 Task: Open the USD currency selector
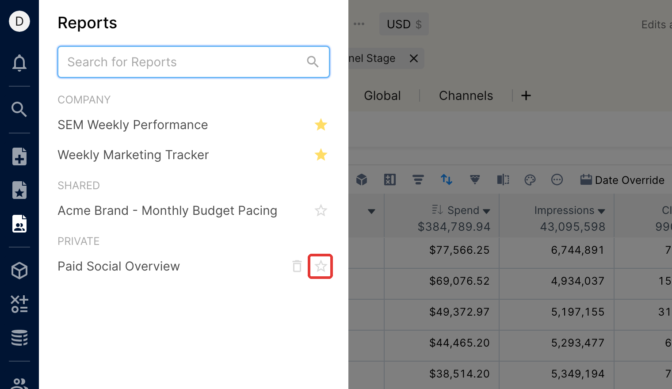[x=404, y=24]
